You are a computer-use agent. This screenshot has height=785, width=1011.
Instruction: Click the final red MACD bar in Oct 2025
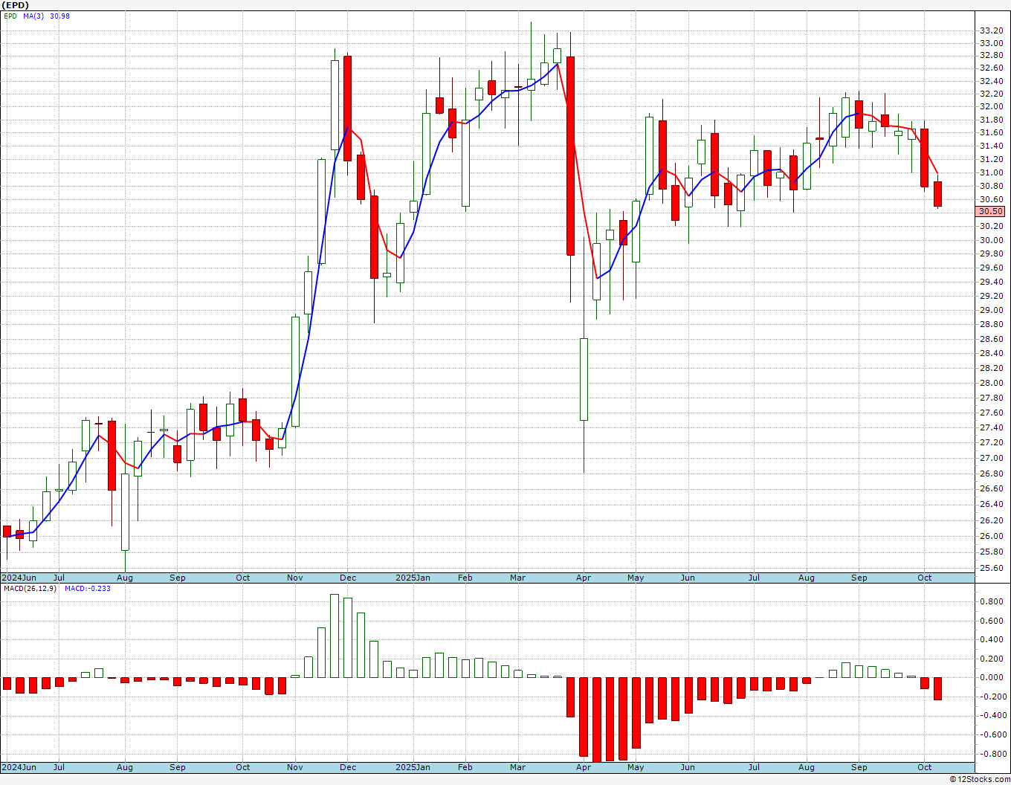938,688
